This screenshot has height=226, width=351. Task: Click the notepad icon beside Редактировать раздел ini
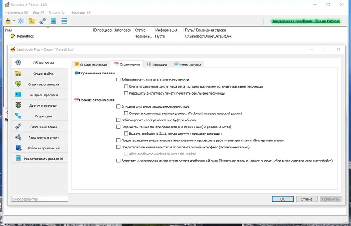(x=18, y=158)
